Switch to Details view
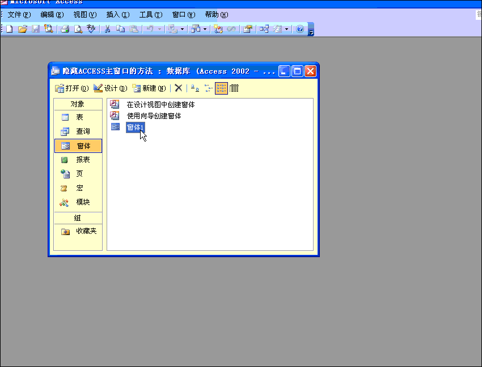The height and width of the screenshot is (367, 482). point(234,88)
